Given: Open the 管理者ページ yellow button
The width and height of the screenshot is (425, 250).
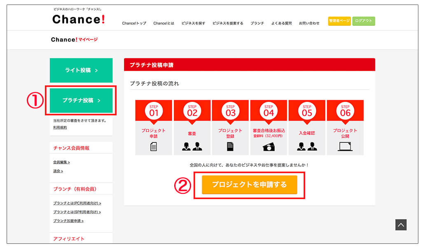Looking at the screenshot, I should point(339,21).
